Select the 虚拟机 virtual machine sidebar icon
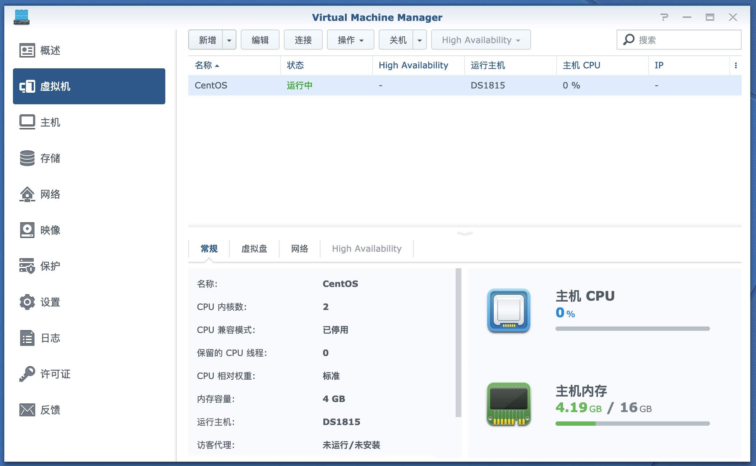 [27, 86]
